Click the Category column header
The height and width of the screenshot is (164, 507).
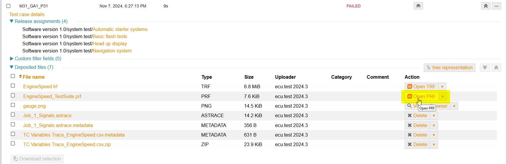(341, 77)
